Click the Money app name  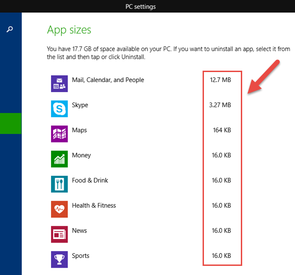(81, 156)
